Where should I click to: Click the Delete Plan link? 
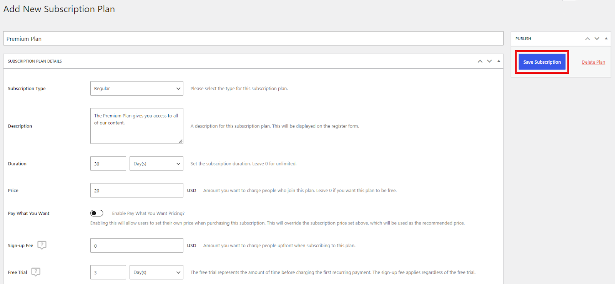click(x=593, y=62)
